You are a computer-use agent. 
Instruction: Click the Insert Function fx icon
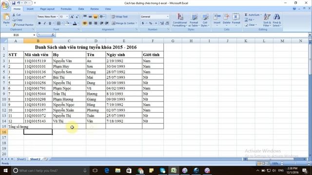53,35
